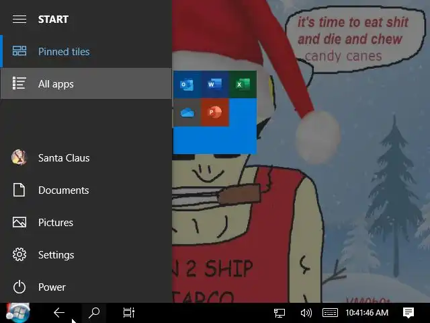Open the volume control in the system tray
This screenshot has height=323, width=430.
click(x=306, y=312)
